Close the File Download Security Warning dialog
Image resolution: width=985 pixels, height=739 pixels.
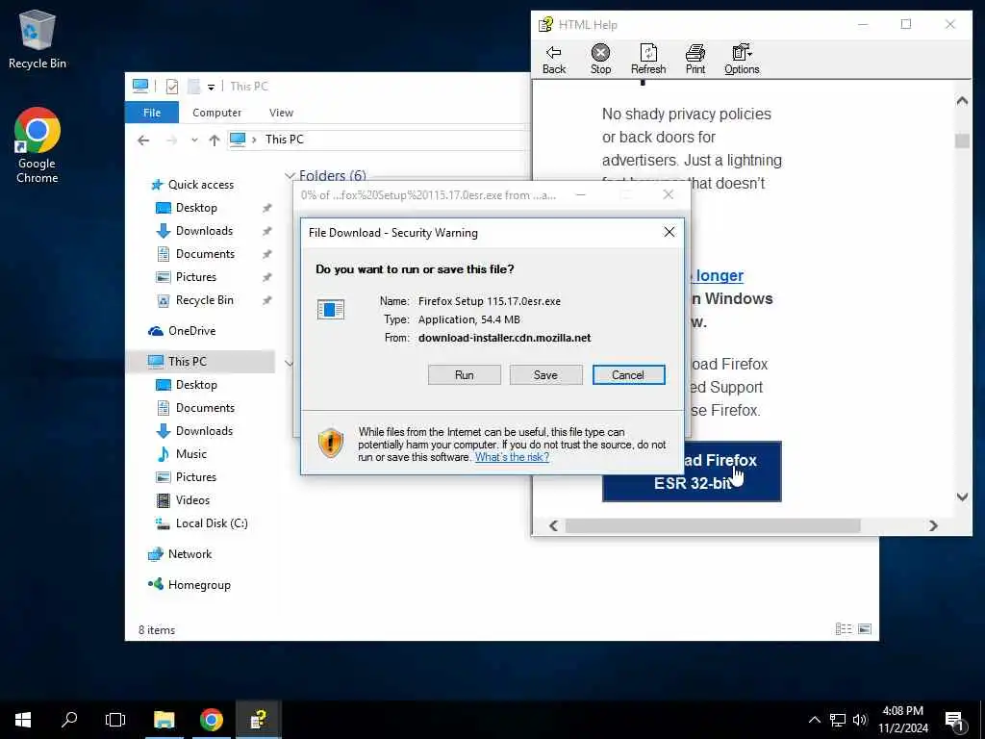[x=669, y=232]
